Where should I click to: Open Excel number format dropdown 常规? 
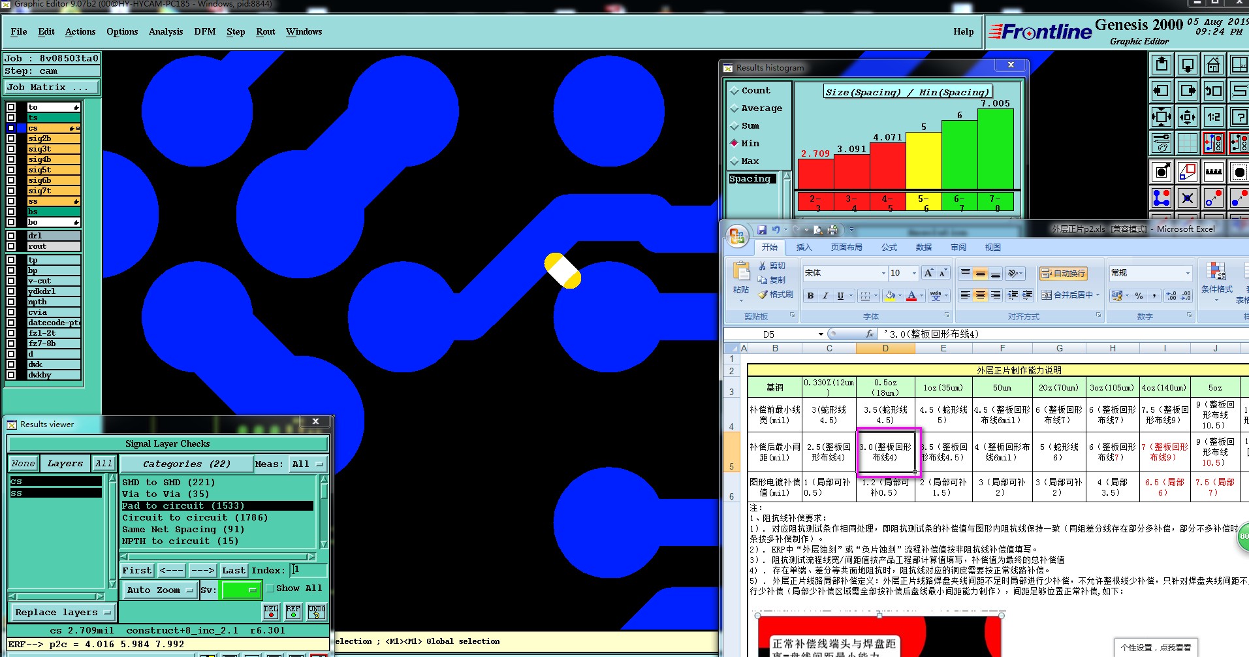tap(1187, 273)
